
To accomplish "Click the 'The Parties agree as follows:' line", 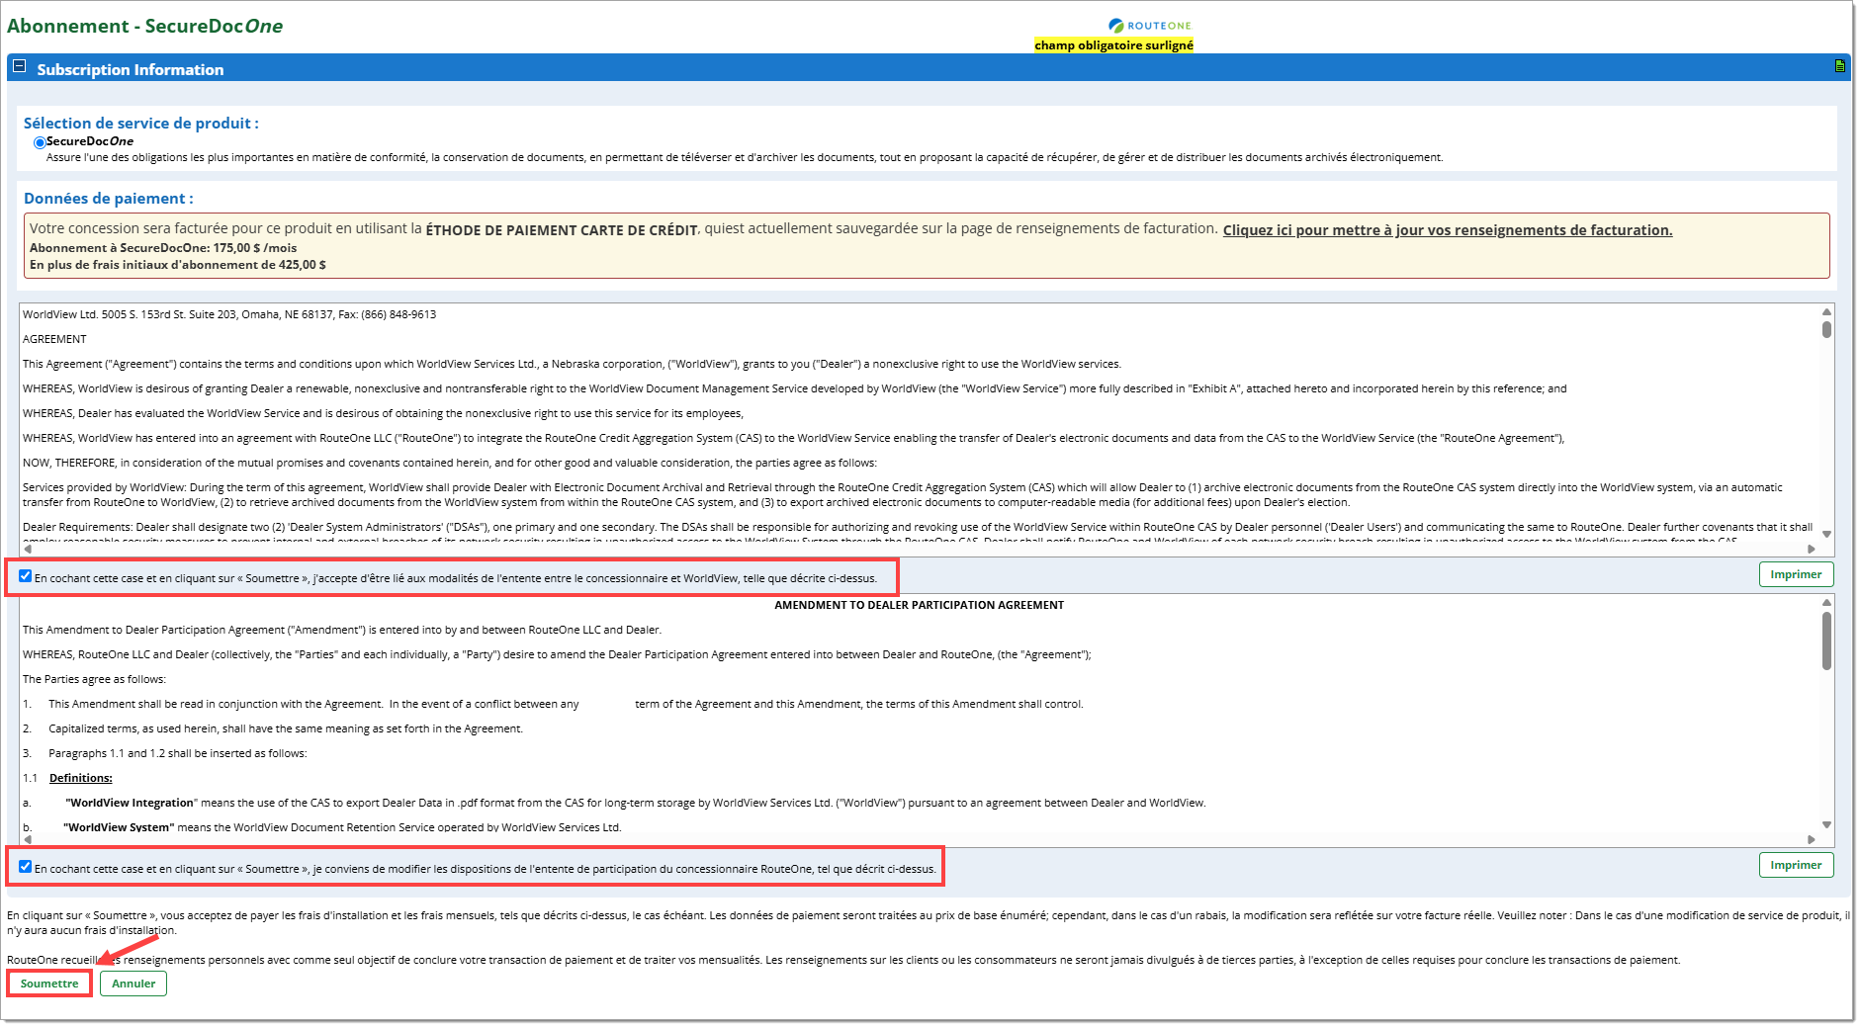I will tap(95, 679).
